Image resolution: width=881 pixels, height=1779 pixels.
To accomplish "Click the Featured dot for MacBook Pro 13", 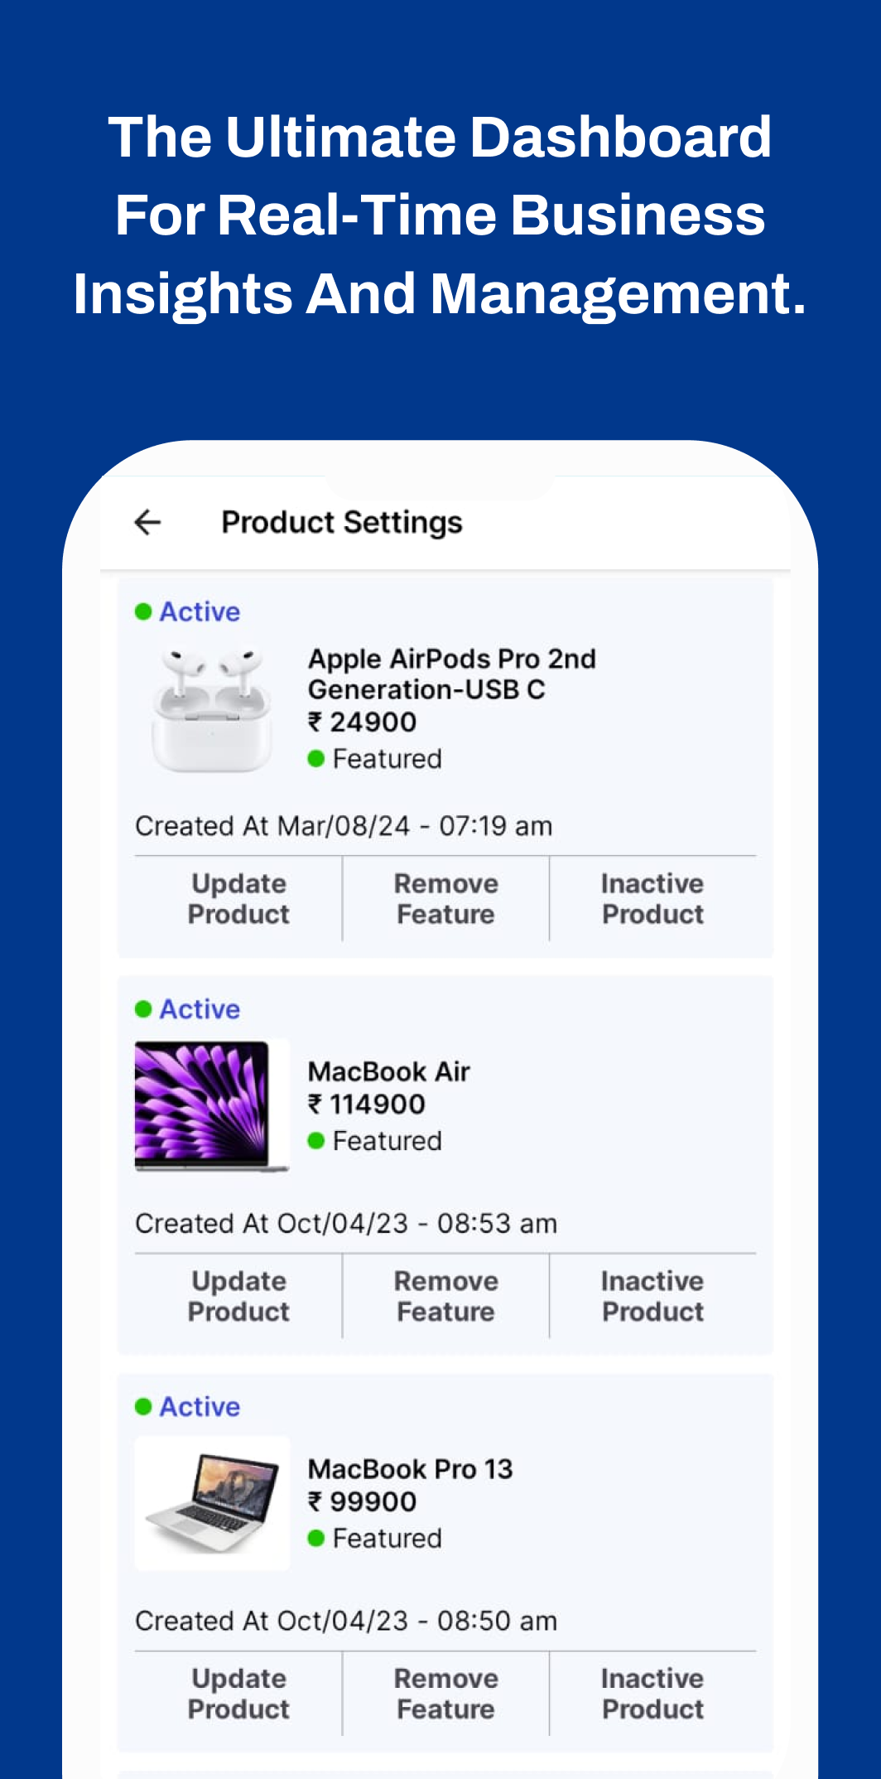I will pyautogui.click(x=318, y=1539).
